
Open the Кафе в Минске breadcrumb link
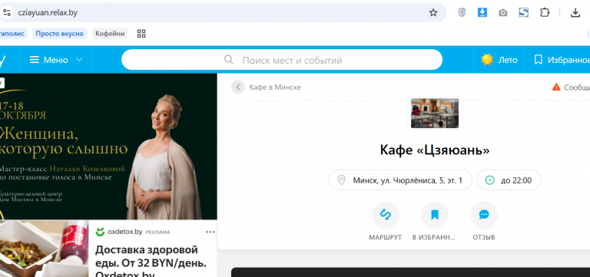(x=275, y=87)
